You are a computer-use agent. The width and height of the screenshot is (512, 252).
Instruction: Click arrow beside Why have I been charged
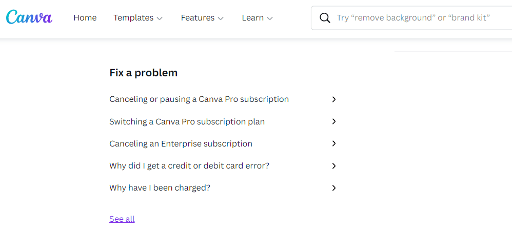pos(334,188)
